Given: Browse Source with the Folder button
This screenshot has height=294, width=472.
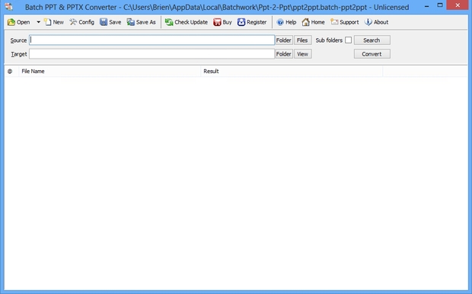Looking at the screenshot, I should point(284,40).
